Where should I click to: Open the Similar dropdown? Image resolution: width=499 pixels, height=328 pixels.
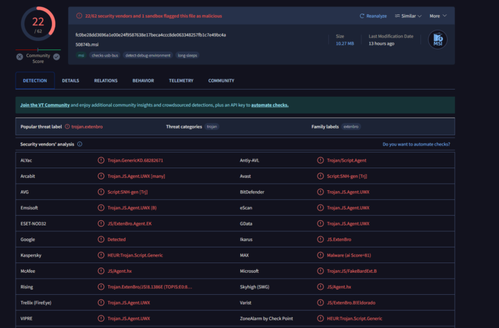click(x=408, y=16)
